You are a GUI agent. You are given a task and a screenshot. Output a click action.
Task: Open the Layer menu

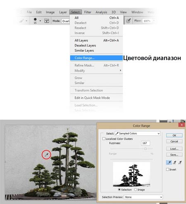pyautogui.click(x=63, y=12)
